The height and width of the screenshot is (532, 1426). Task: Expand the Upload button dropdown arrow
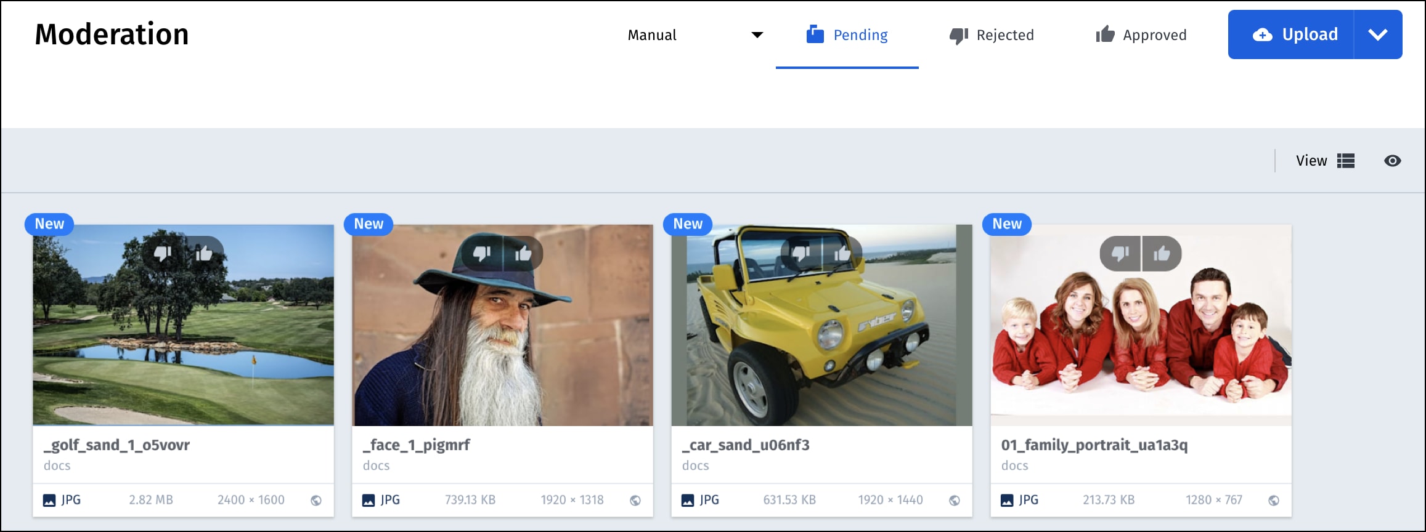click(1378, 34)
